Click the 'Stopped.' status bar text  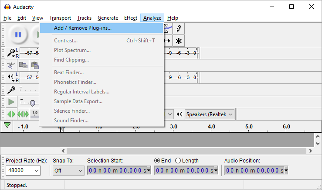(17, 185)
